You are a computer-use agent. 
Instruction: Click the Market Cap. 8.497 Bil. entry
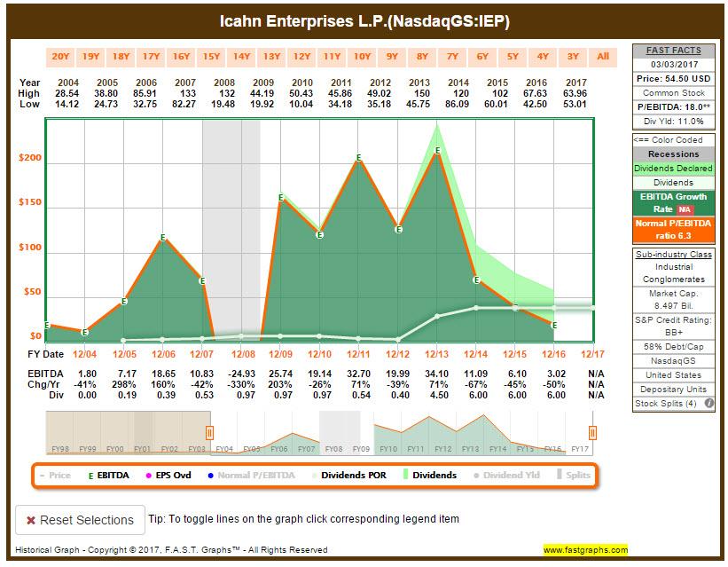[674, 299]
